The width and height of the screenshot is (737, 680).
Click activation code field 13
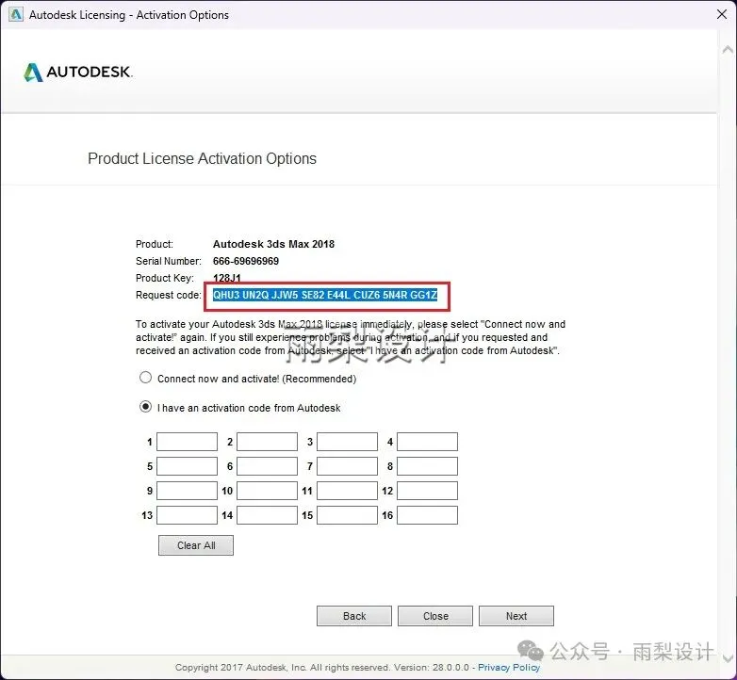pos(187,515)
